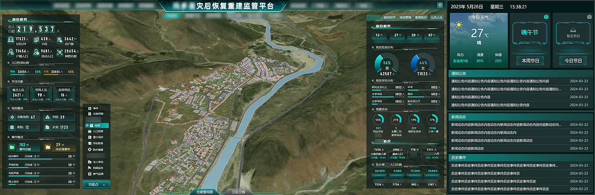
Task: Open the 特殊人员 card
Action: 41,94
